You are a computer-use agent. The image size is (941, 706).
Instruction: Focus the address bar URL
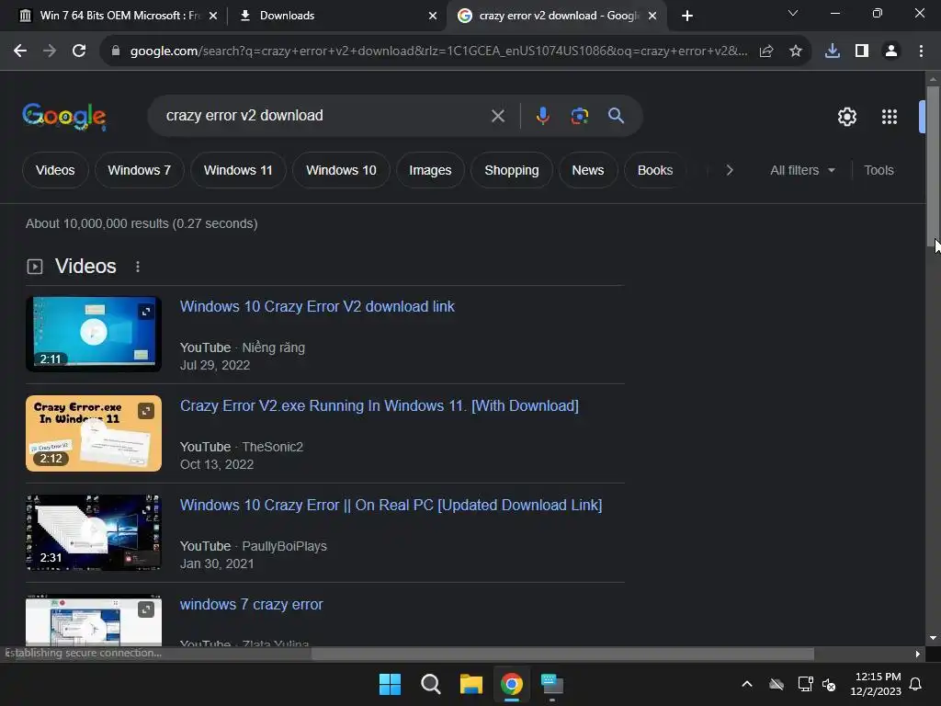438,51
